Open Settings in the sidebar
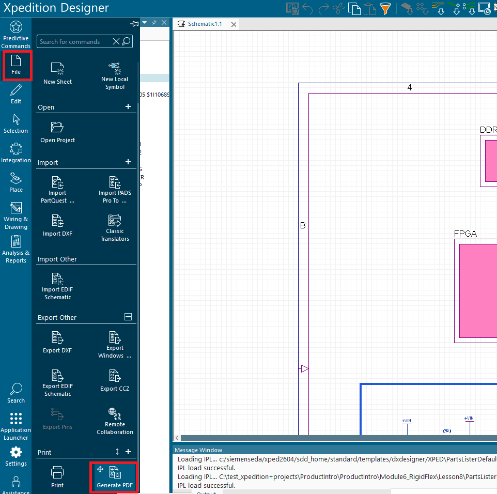The height and width of the screenshot is (494, 497). (x=16, y=457)
